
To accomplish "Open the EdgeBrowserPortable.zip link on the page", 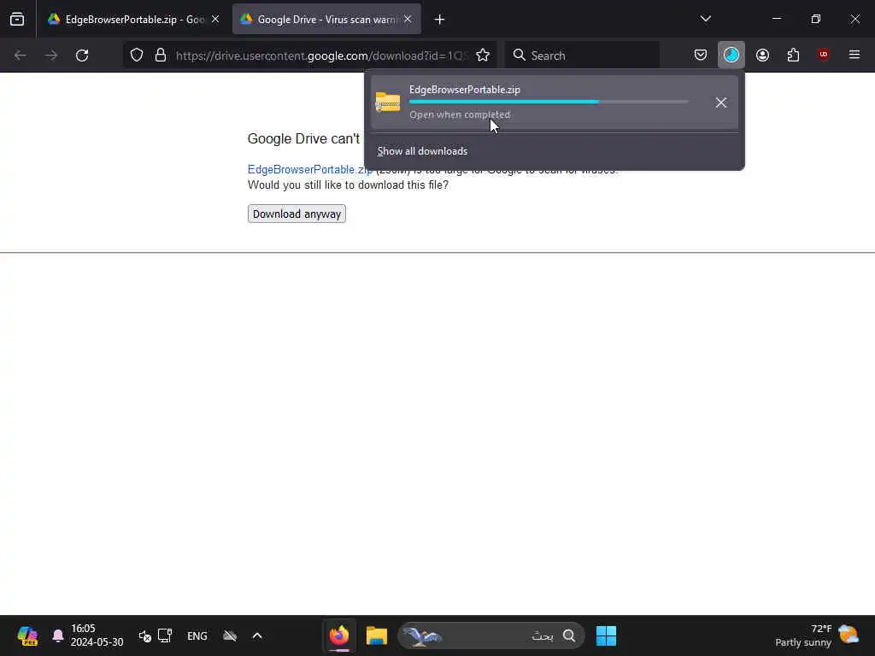I will click(x=309, y=170).
